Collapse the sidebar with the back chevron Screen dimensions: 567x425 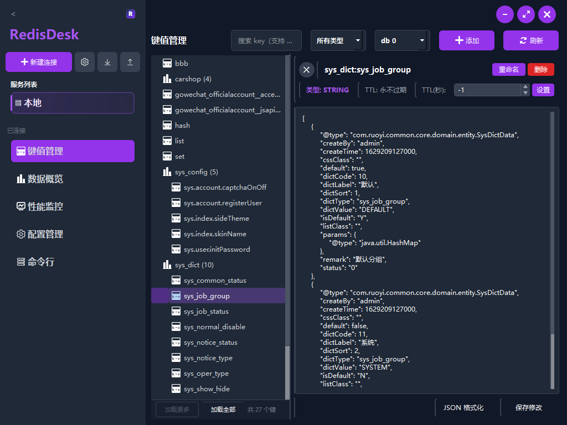[13, 14]
